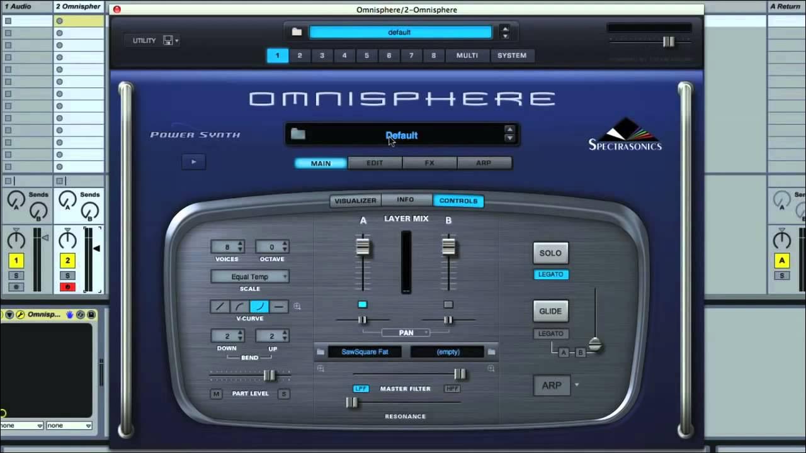Open the CONTROLS tab

point(458,201)
